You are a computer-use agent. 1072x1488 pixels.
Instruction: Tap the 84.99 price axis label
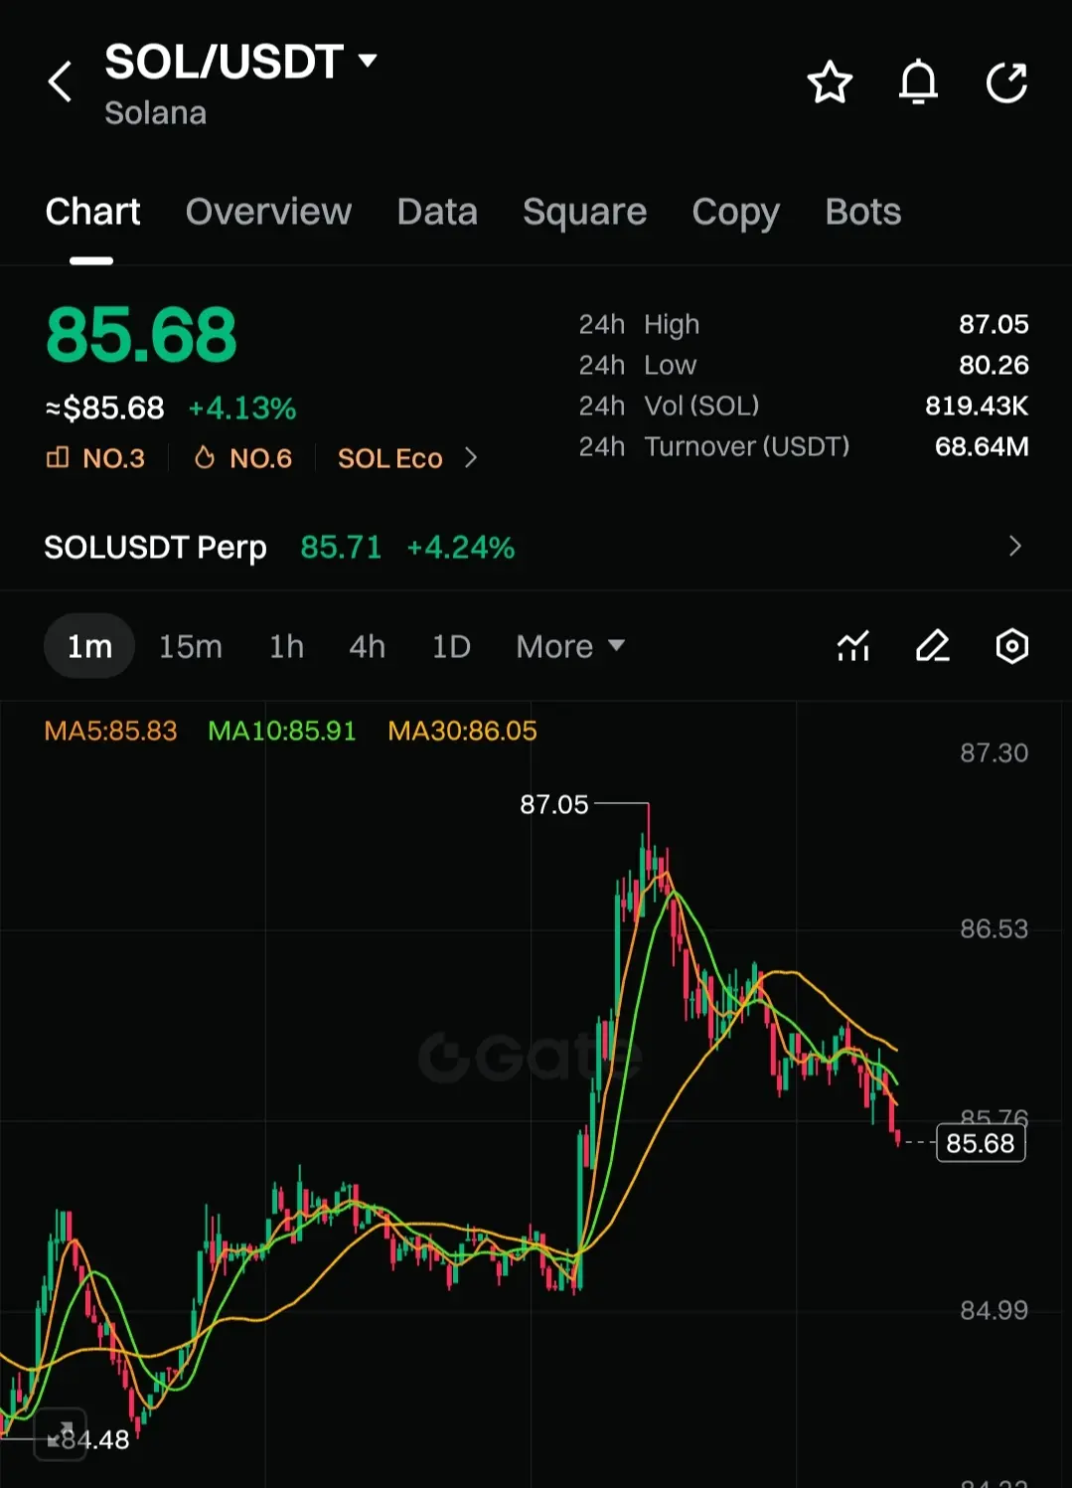(994, 1311)
